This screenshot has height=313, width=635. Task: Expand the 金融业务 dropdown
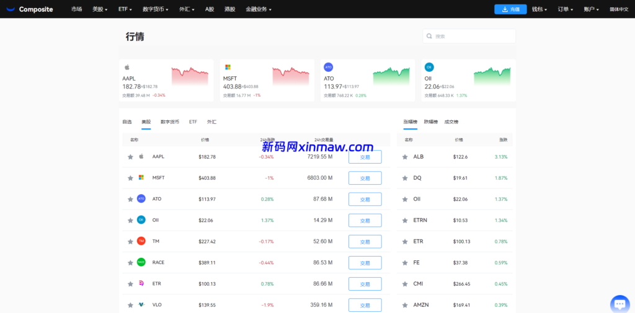pos(259,9)
